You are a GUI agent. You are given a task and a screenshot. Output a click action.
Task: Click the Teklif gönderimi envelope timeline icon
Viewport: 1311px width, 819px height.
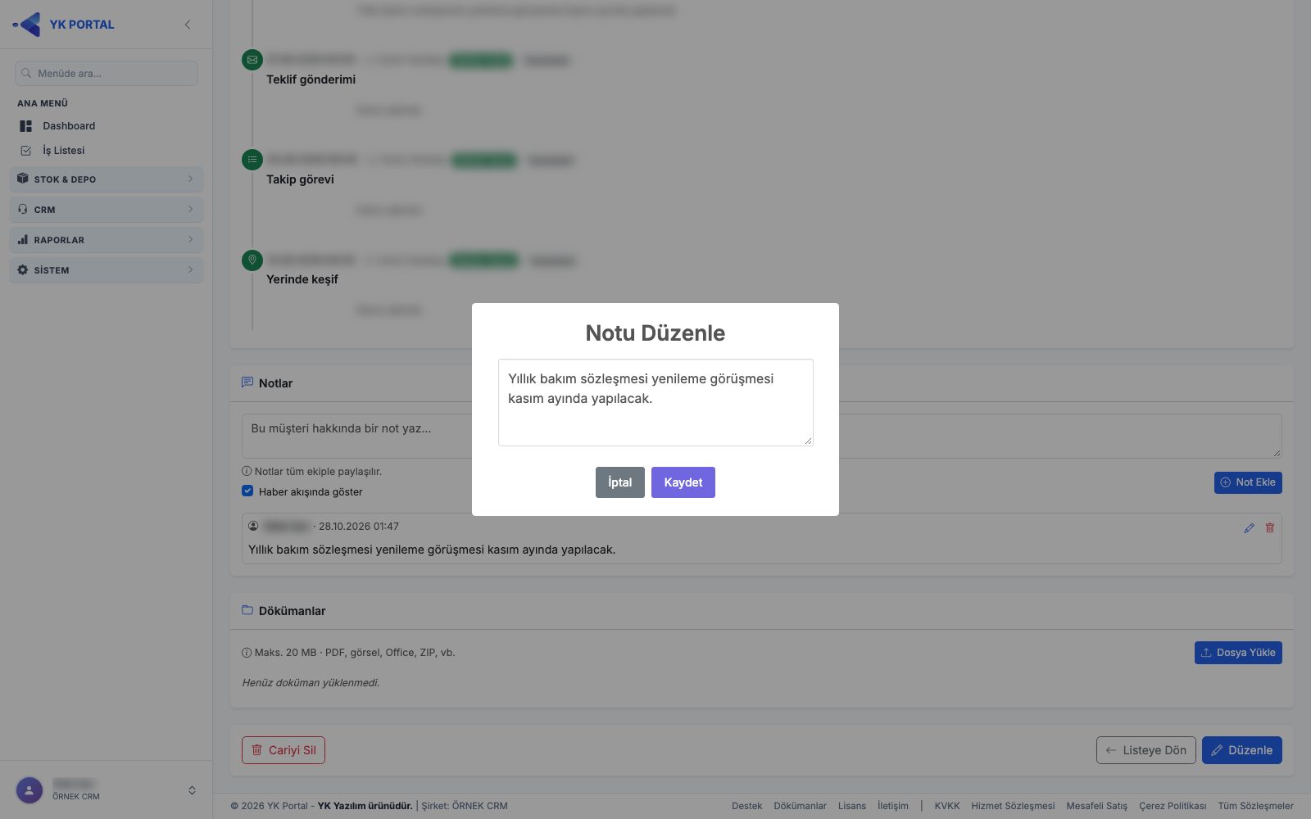[x=252, y=60]
